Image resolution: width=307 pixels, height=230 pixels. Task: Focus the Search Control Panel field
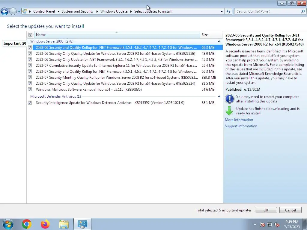tap(268, 11)
